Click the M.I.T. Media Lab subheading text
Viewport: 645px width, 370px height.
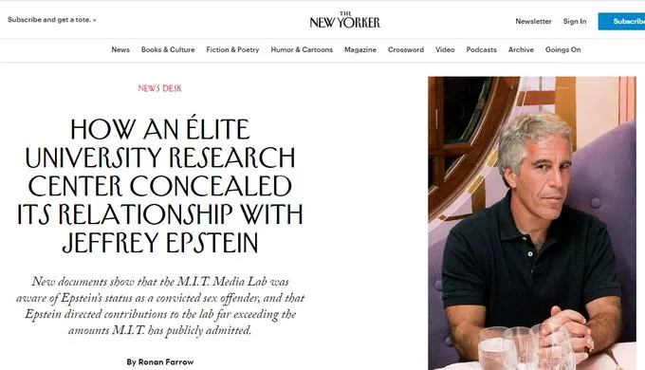pos(160,306)
